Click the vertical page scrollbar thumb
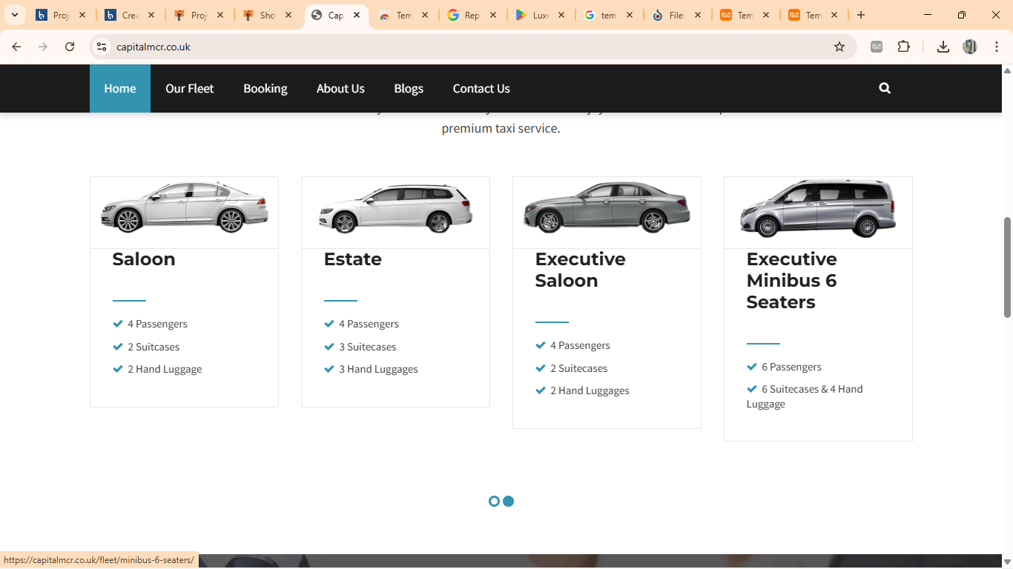The height and width of the screenshot is (569, 1013). 1007,267
